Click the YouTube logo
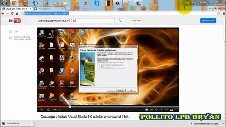Viewport: 226px width, 127px height. 14,20
